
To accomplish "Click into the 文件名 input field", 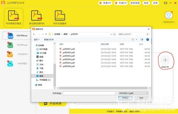I will (90, 93).
